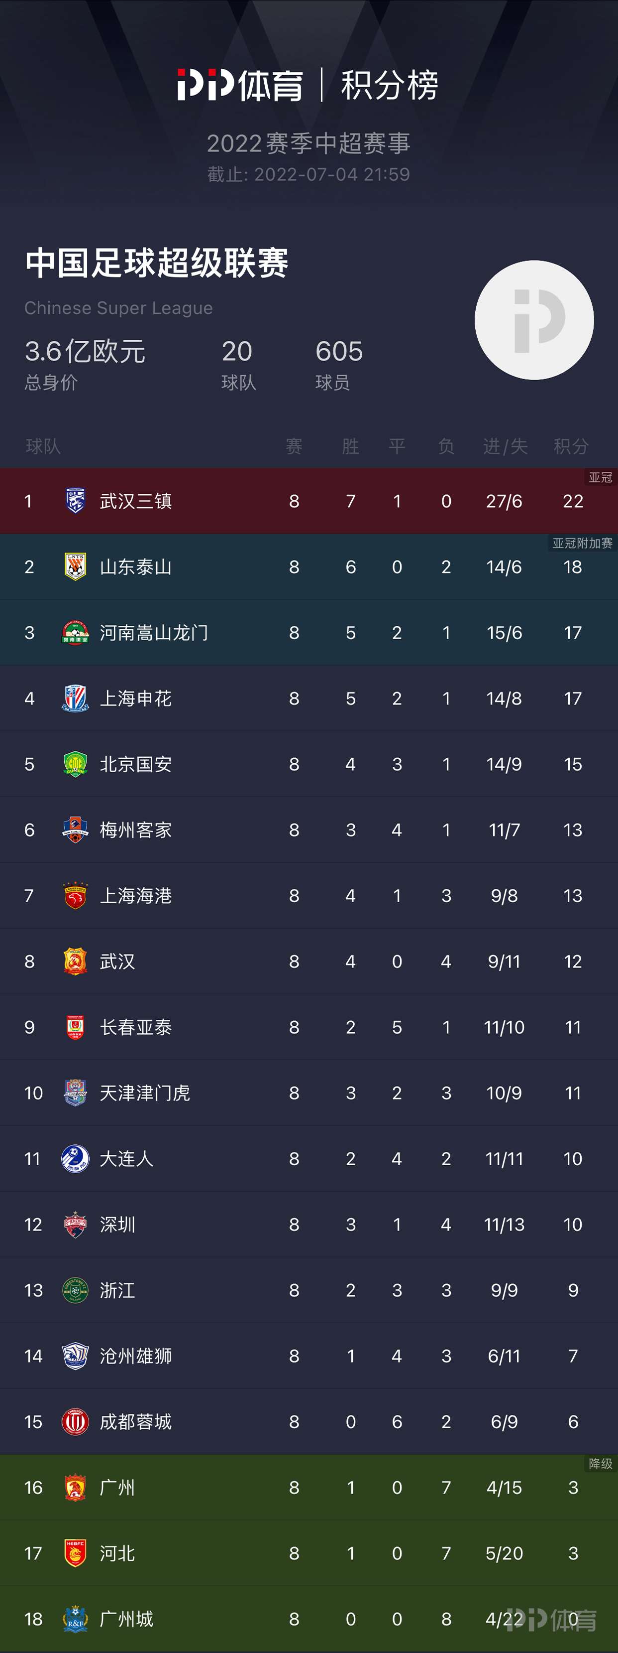The image size is (618, 1653).
Task: Click the Shanghai Shenhua (上海申花) team crest
Action: coord(75,698)
